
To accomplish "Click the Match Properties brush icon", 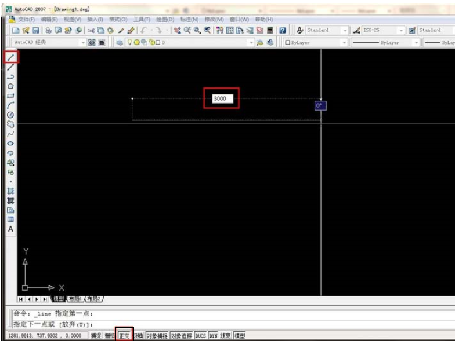I will pyautogui.click(x=121, y=30).
